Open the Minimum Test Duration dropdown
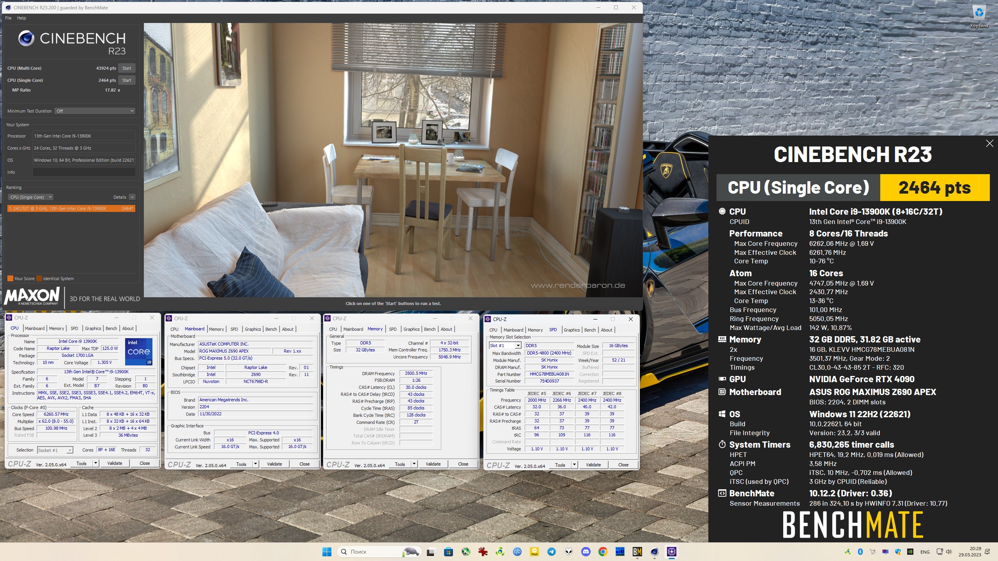This screenshot has height=561, width=998. coord(95,111)
